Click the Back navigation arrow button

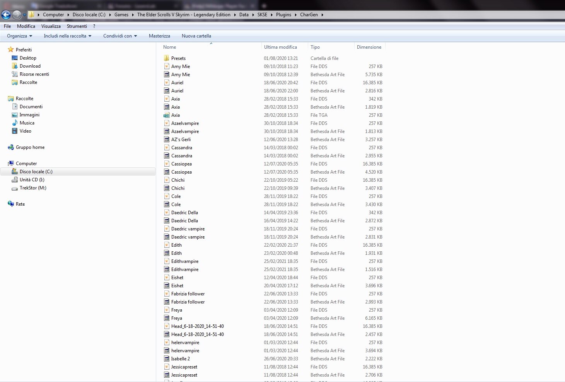point(6,15)
